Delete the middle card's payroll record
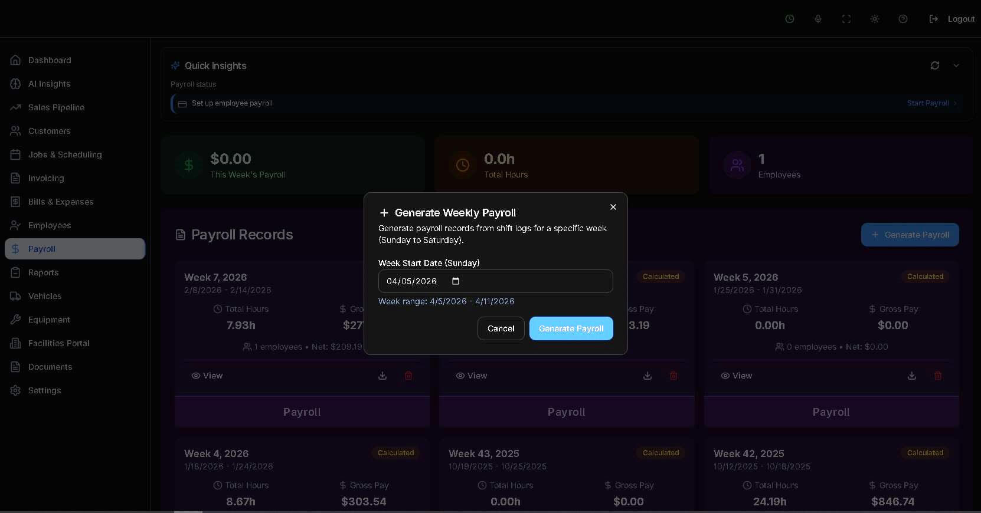The image size is (981, 513). (x=673, y=376)
